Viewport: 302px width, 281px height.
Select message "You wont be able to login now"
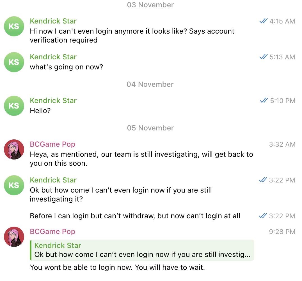(x=118, y=267)
